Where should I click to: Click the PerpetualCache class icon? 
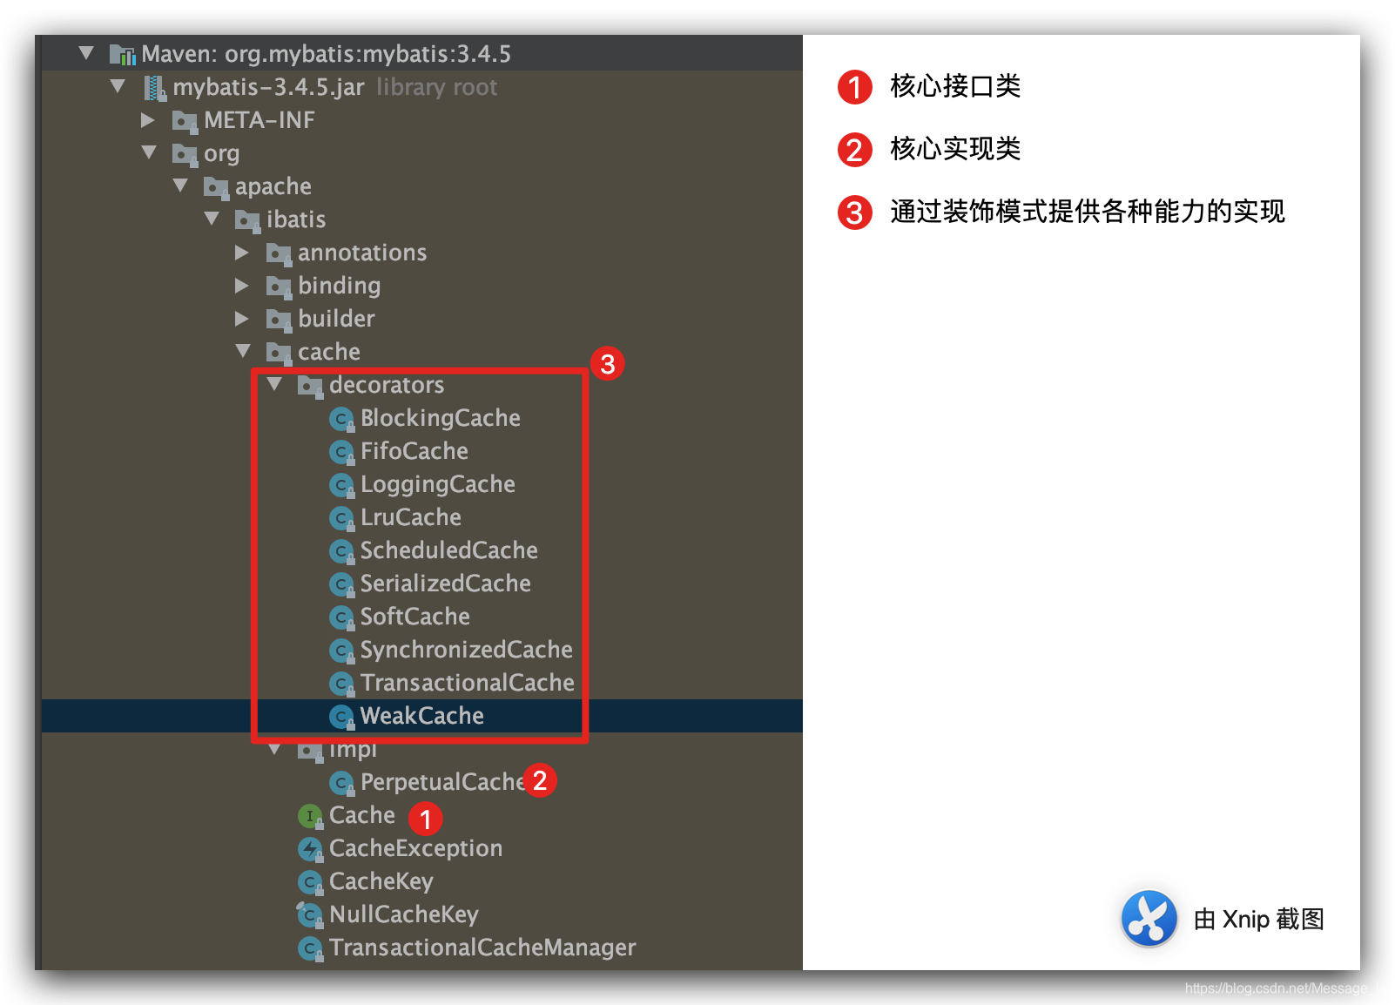341,783
